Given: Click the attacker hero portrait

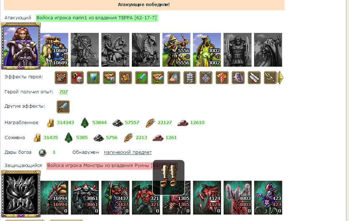Looking at the screenshot, I should (x=21, y=46).
